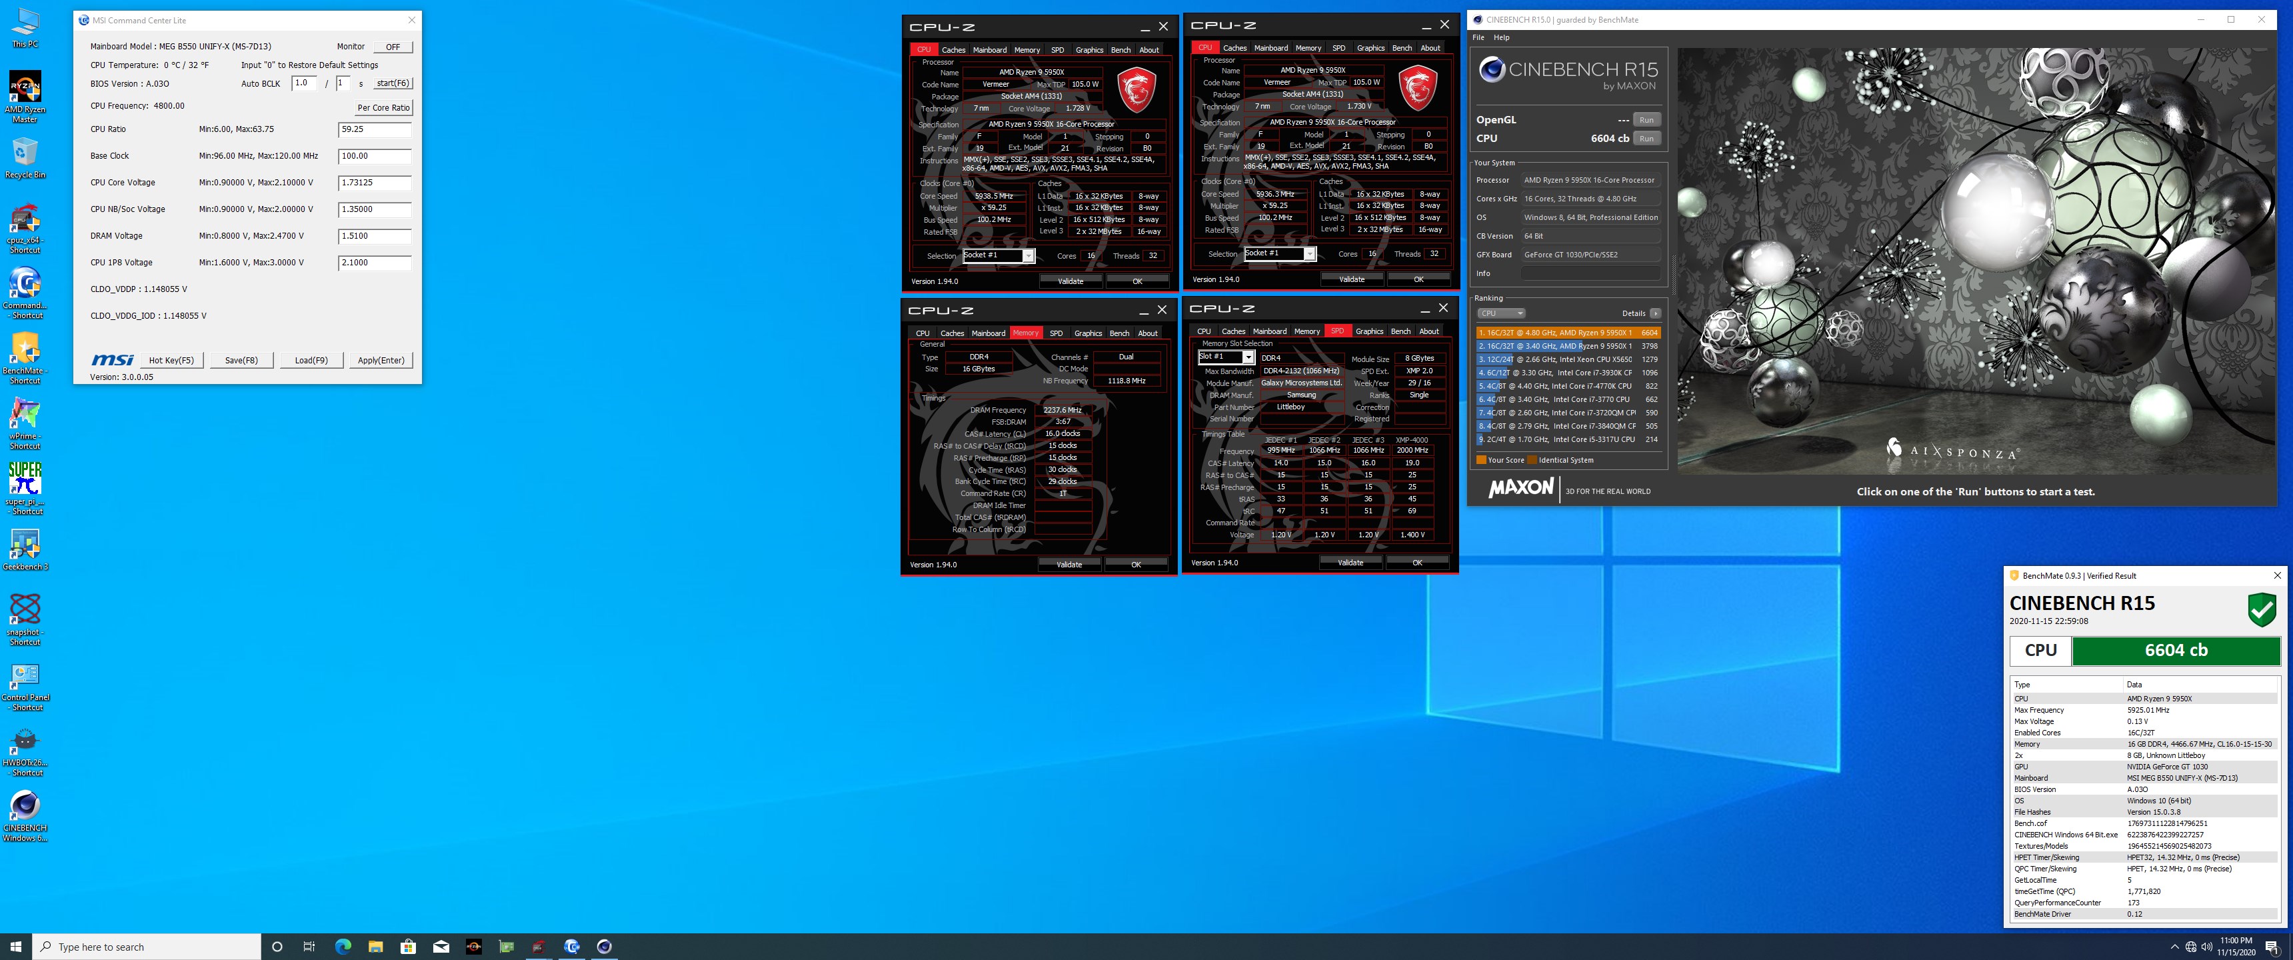Open network status tray icon
Screen dimensions: 2293x960
(2190, 947)
